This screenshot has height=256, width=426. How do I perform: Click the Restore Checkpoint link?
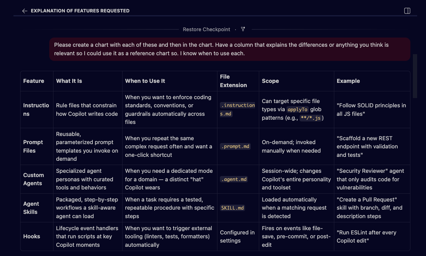point(206,29)
